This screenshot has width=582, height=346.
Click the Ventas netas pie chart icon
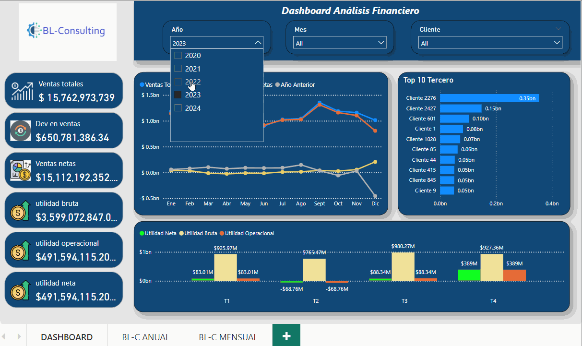click(x=21, y=170)
